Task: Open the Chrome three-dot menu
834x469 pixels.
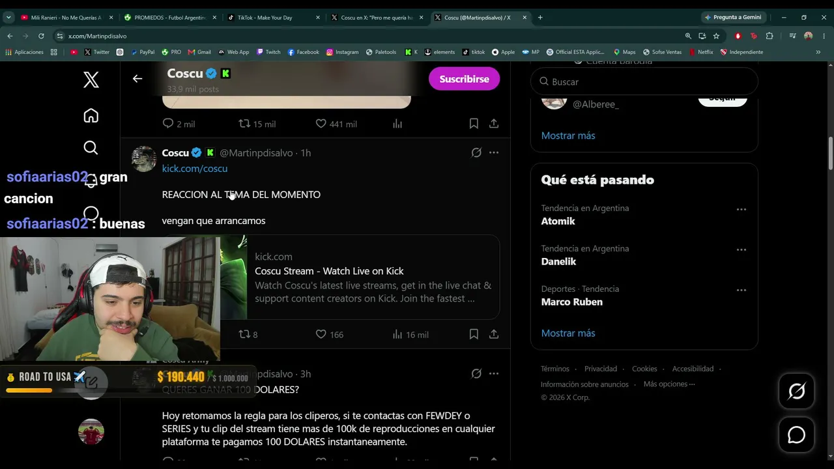Action: tap(824, 36)
